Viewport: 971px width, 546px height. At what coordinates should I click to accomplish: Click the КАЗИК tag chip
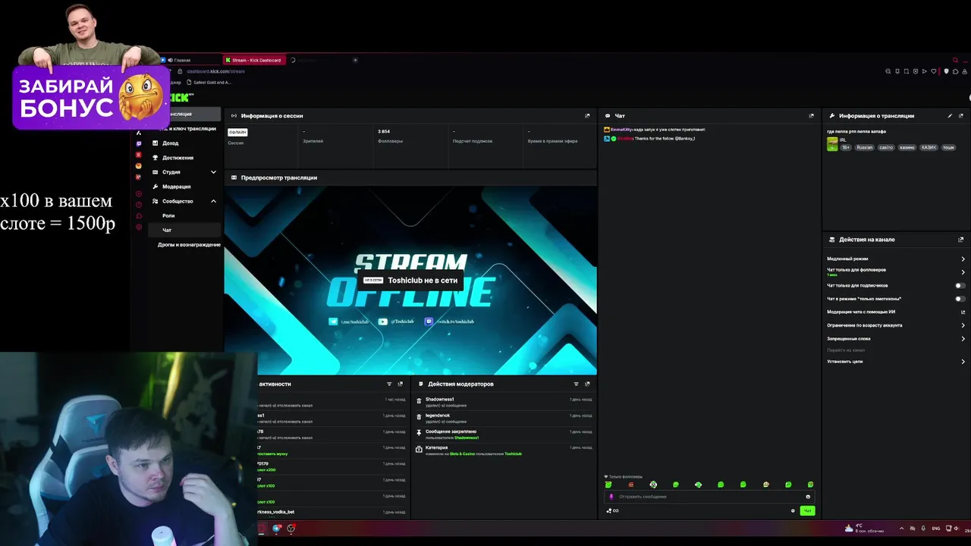click(929, 148)
